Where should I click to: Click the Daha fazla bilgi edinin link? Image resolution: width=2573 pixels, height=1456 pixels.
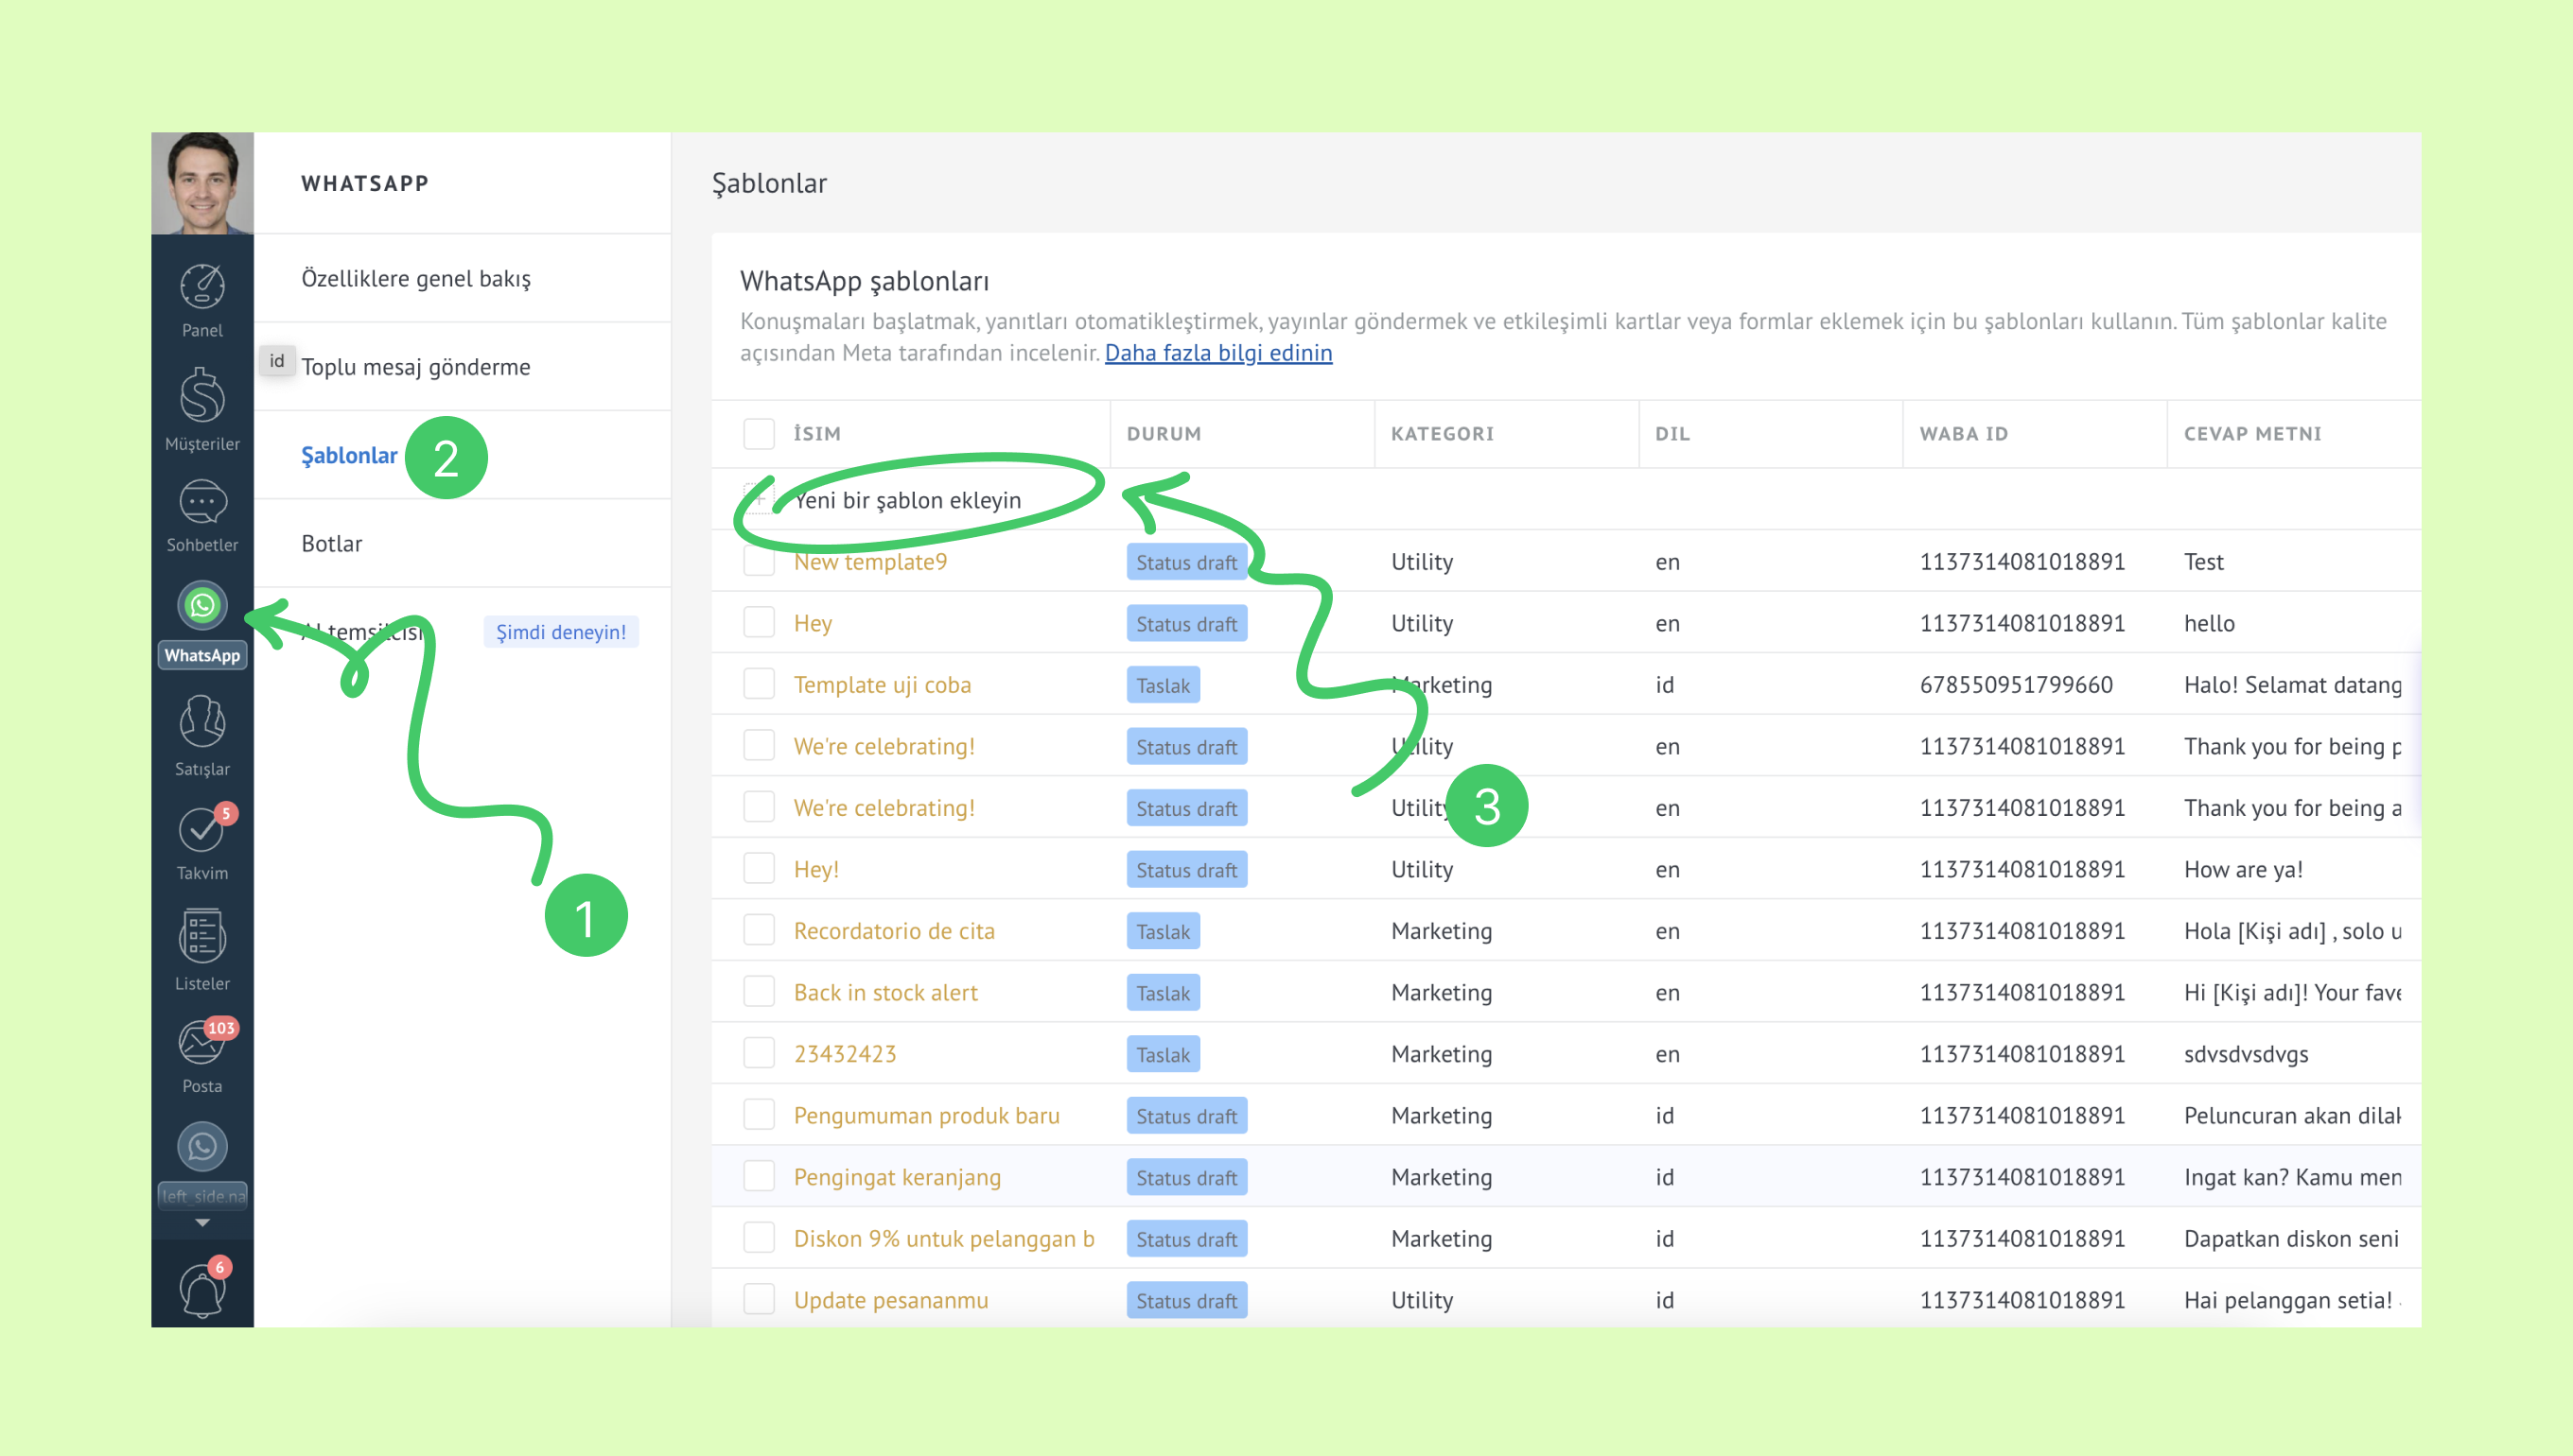[x=1217, y=353]
